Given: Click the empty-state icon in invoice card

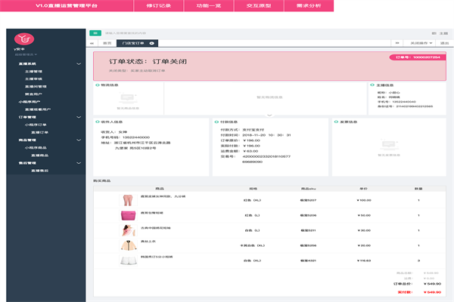Looking at the screenshot, I should [x=389, y=144].
